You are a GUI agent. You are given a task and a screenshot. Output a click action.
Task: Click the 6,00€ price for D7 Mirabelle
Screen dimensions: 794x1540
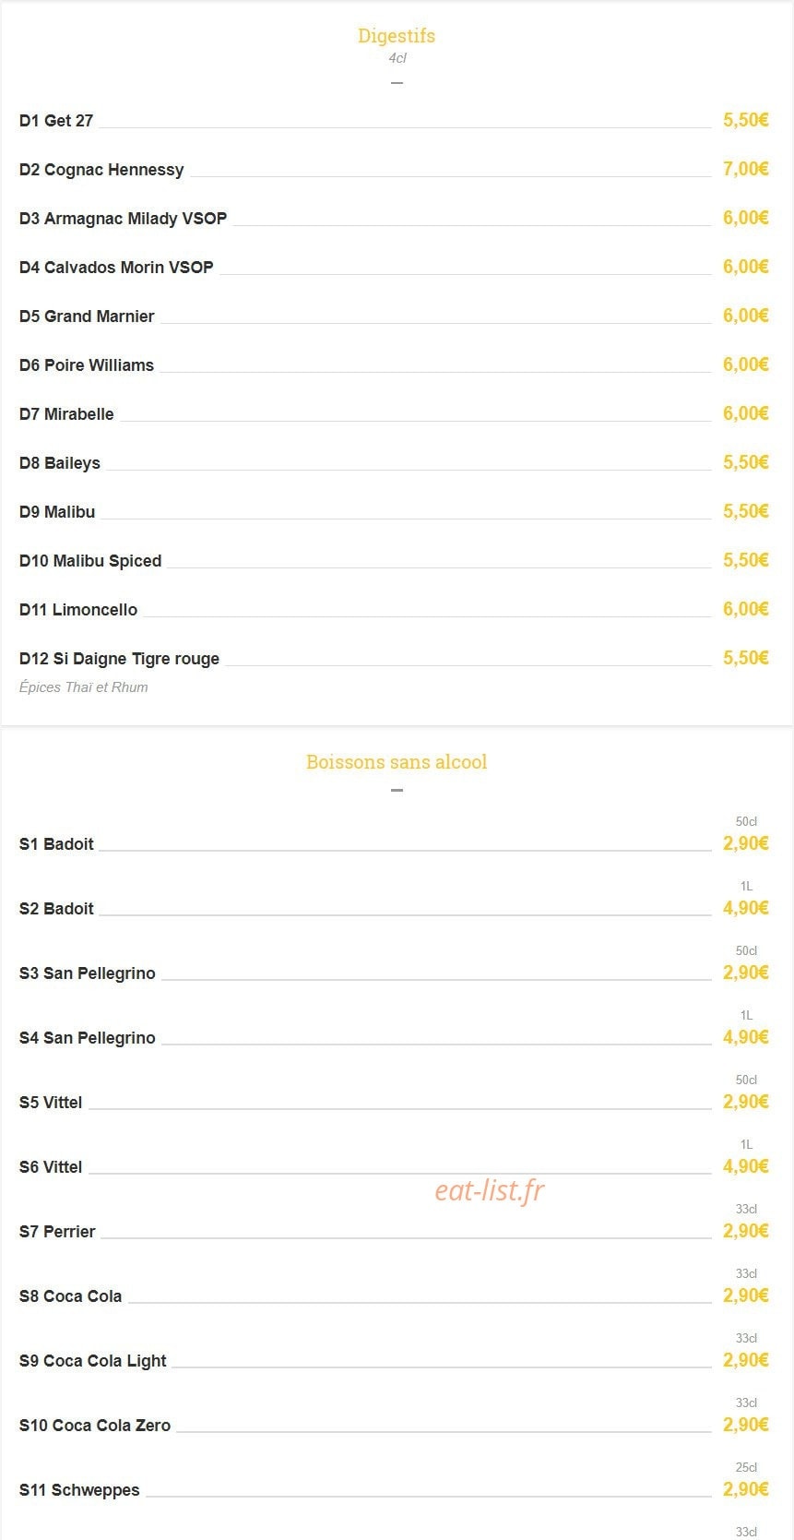pyautogui.click(x=745, y=413)
